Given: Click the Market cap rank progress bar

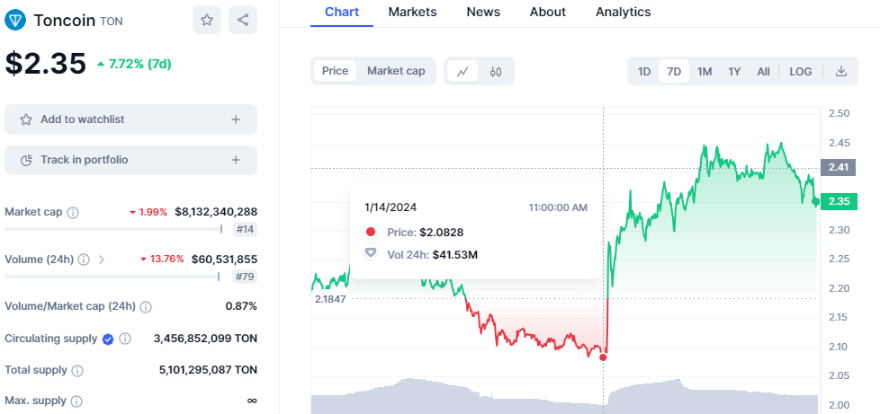Looking at the screenshot, I should click(x=113, y=229).
